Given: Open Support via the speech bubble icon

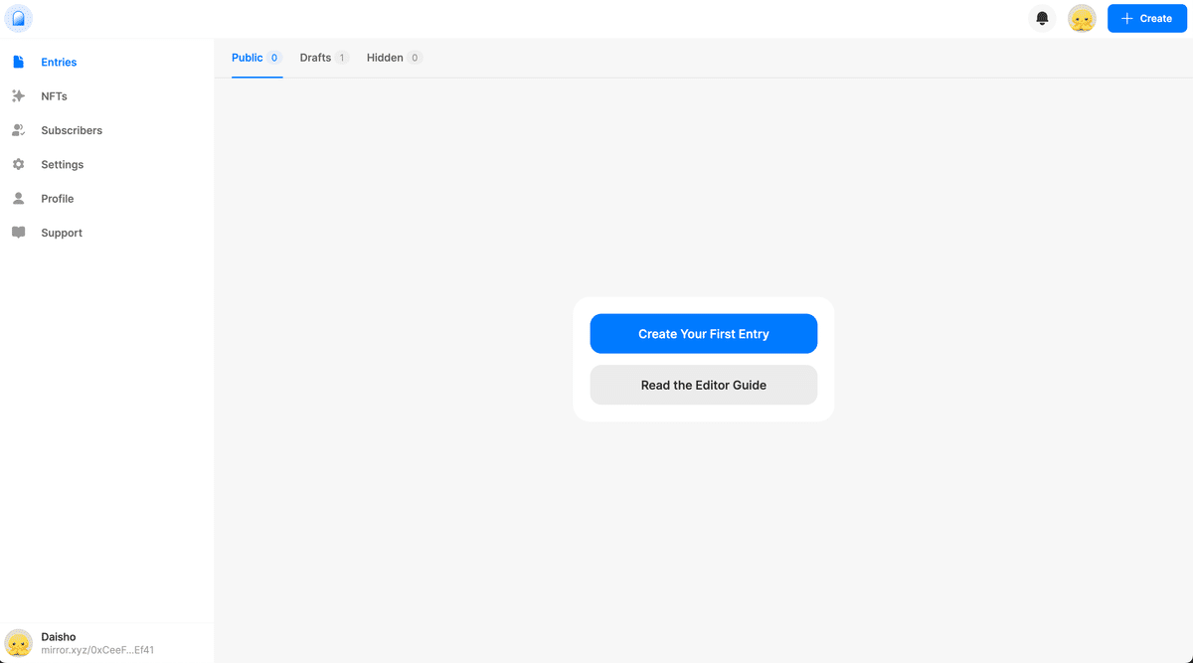Looking at the screenshot, I should [18, 232].
